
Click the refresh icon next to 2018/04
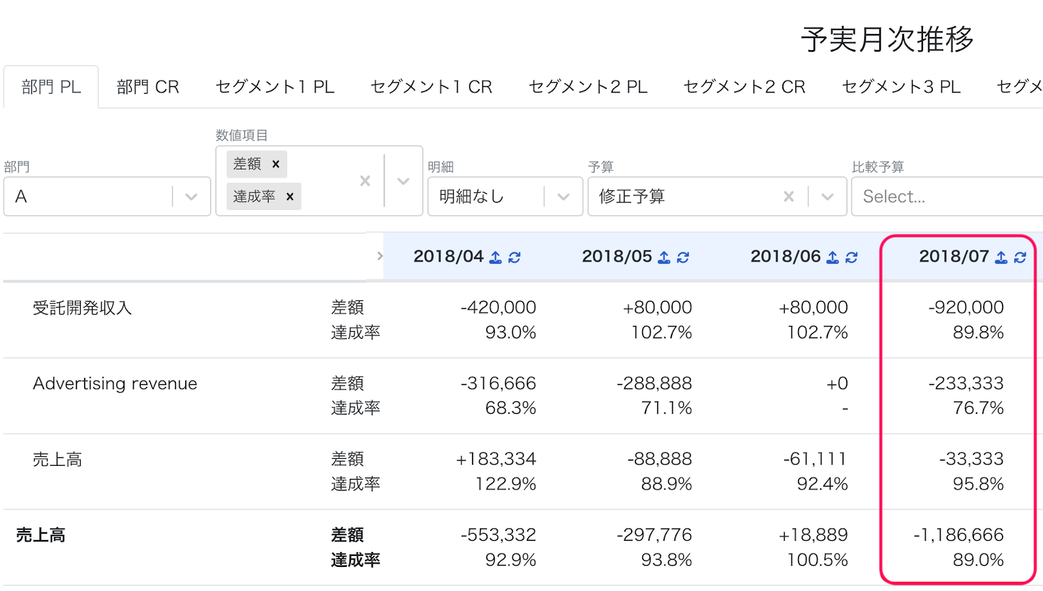click(514, 257)
